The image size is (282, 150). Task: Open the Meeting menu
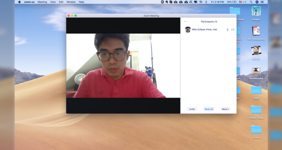[x=42, y=2]
